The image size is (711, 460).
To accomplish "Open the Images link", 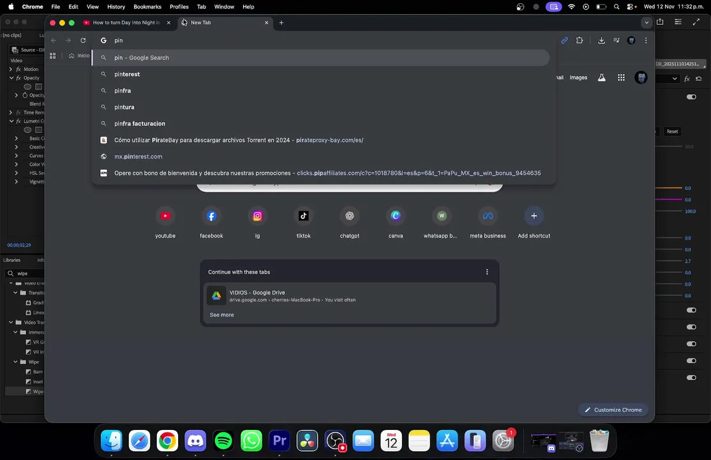I will [578, 78].
